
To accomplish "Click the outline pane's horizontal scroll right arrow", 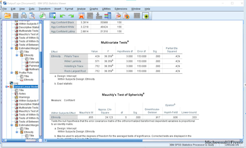I will click(37, 140).
